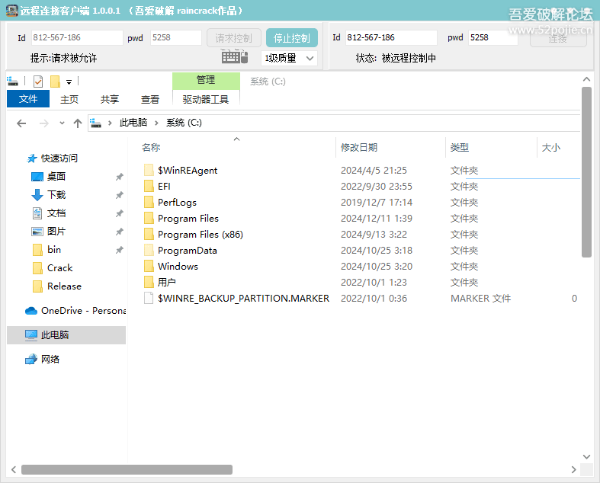This screenshot has height=483, width=600.
Task: Select $WINRE_BACKUP_PARTITION.MARKER file icon
Action: pos(149,299)
